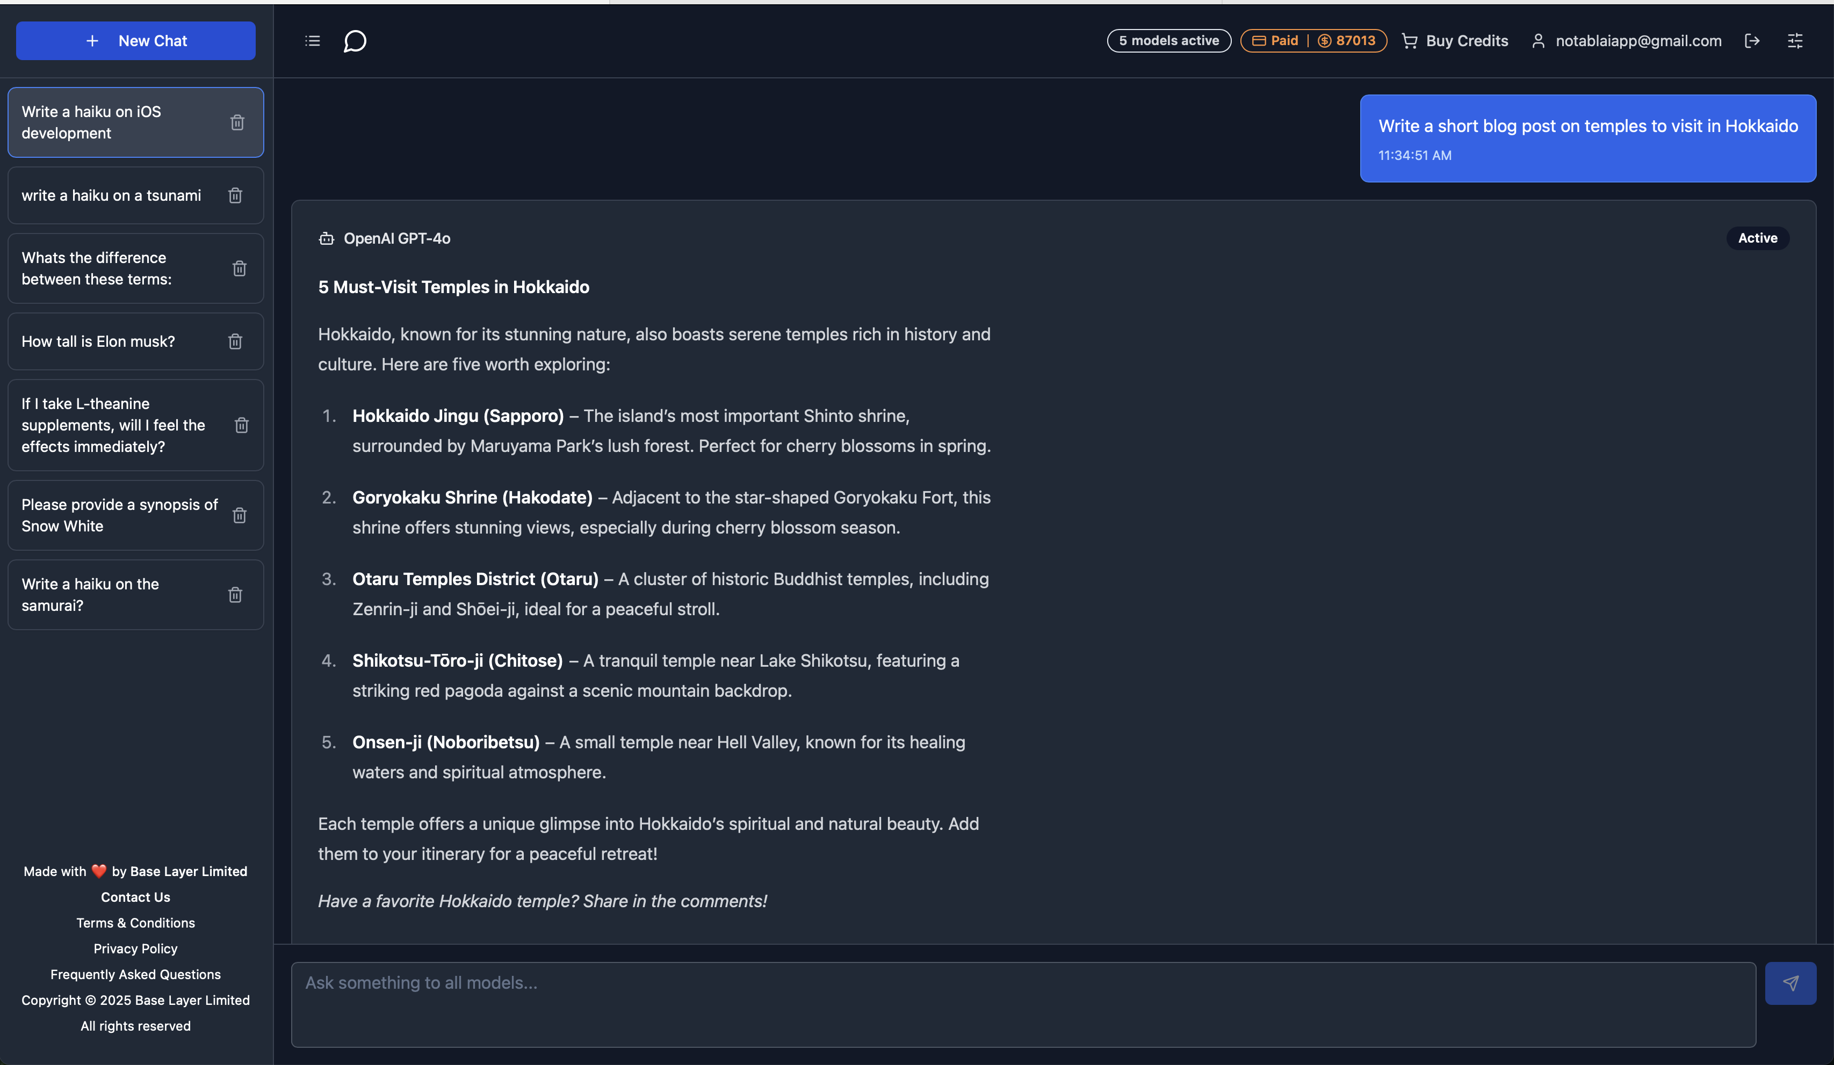The height and width of the screenshot is (1065, 1834).
Task: Delete the iOS development haiku chat
Action: (237, 122)
